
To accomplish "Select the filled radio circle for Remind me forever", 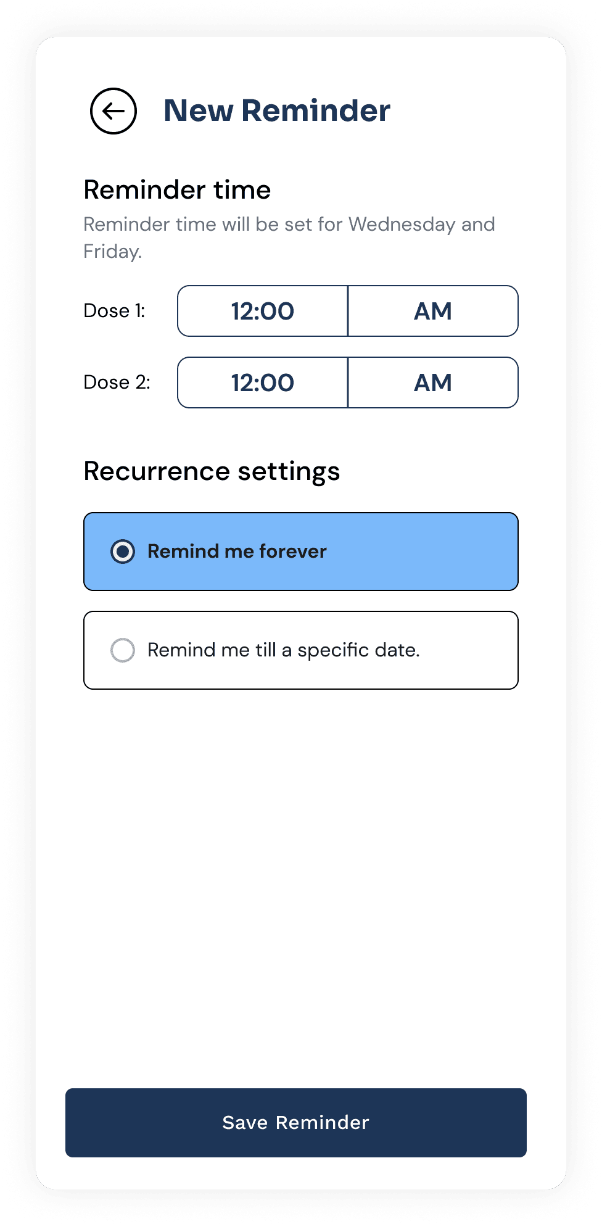I will coord(123,552).
